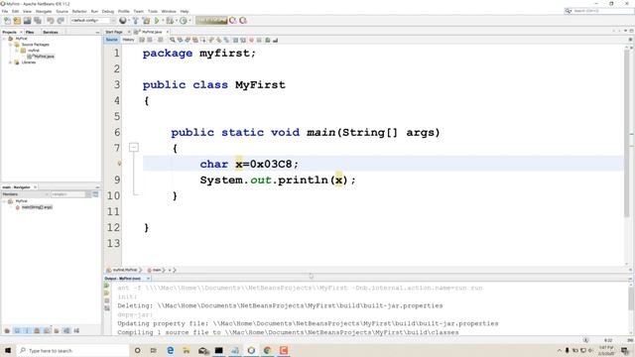Click the Redo toolbar icon
The height and width of the screenshot is (357, 635).
coord(61,20)
